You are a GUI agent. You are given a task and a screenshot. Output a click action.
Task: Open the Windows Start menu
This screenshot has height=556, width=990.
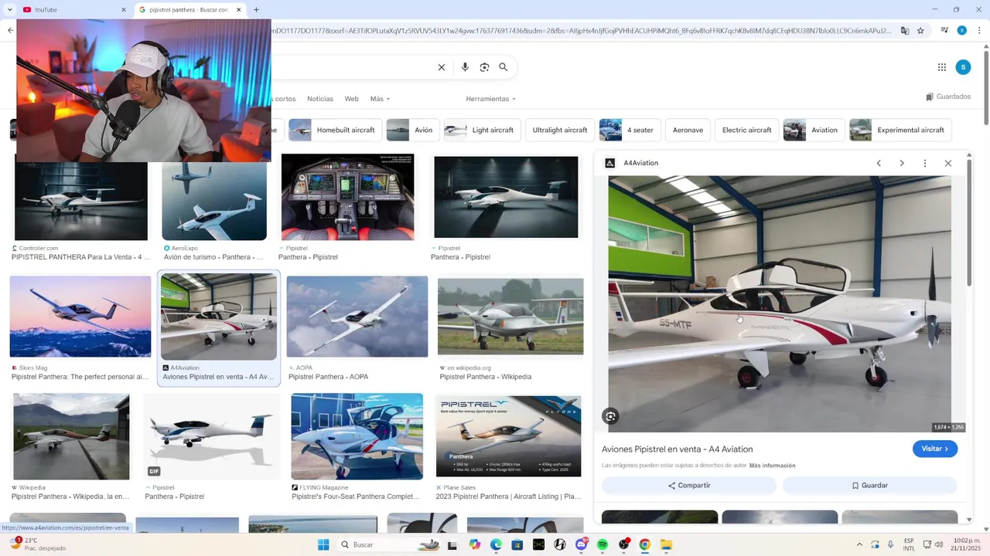pyautogui.click(x=323, y=544)
